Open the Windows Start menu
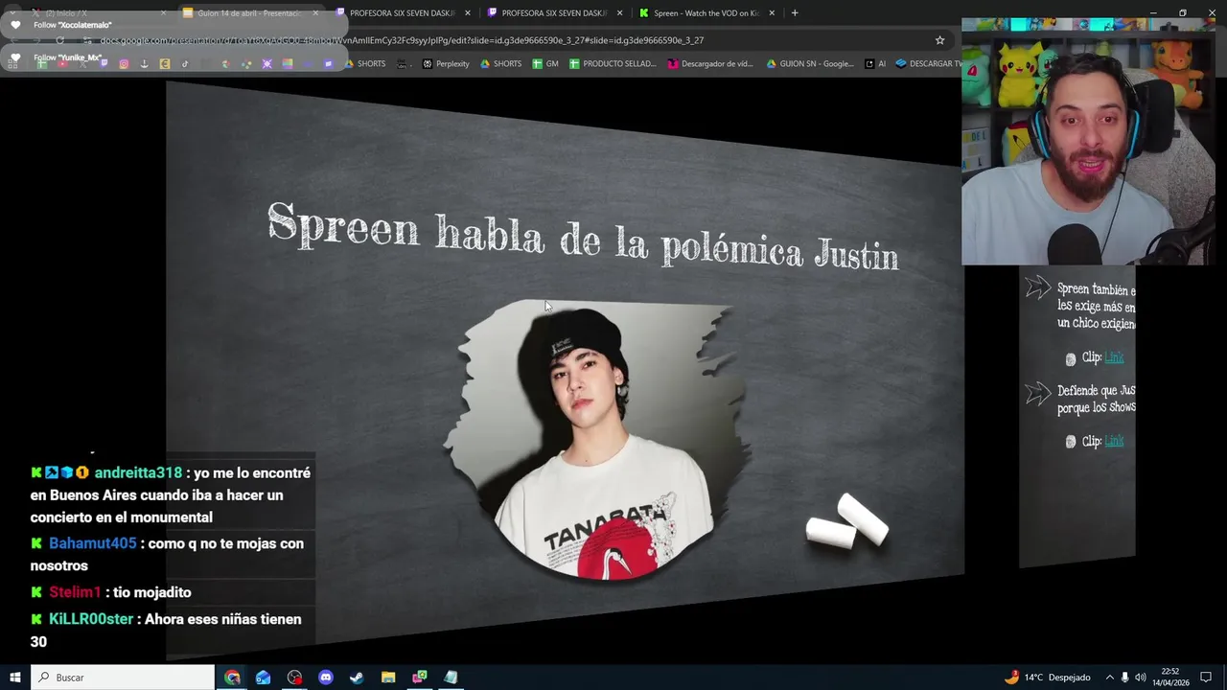This screenshot has width=1227, height=690. [15, 678]
